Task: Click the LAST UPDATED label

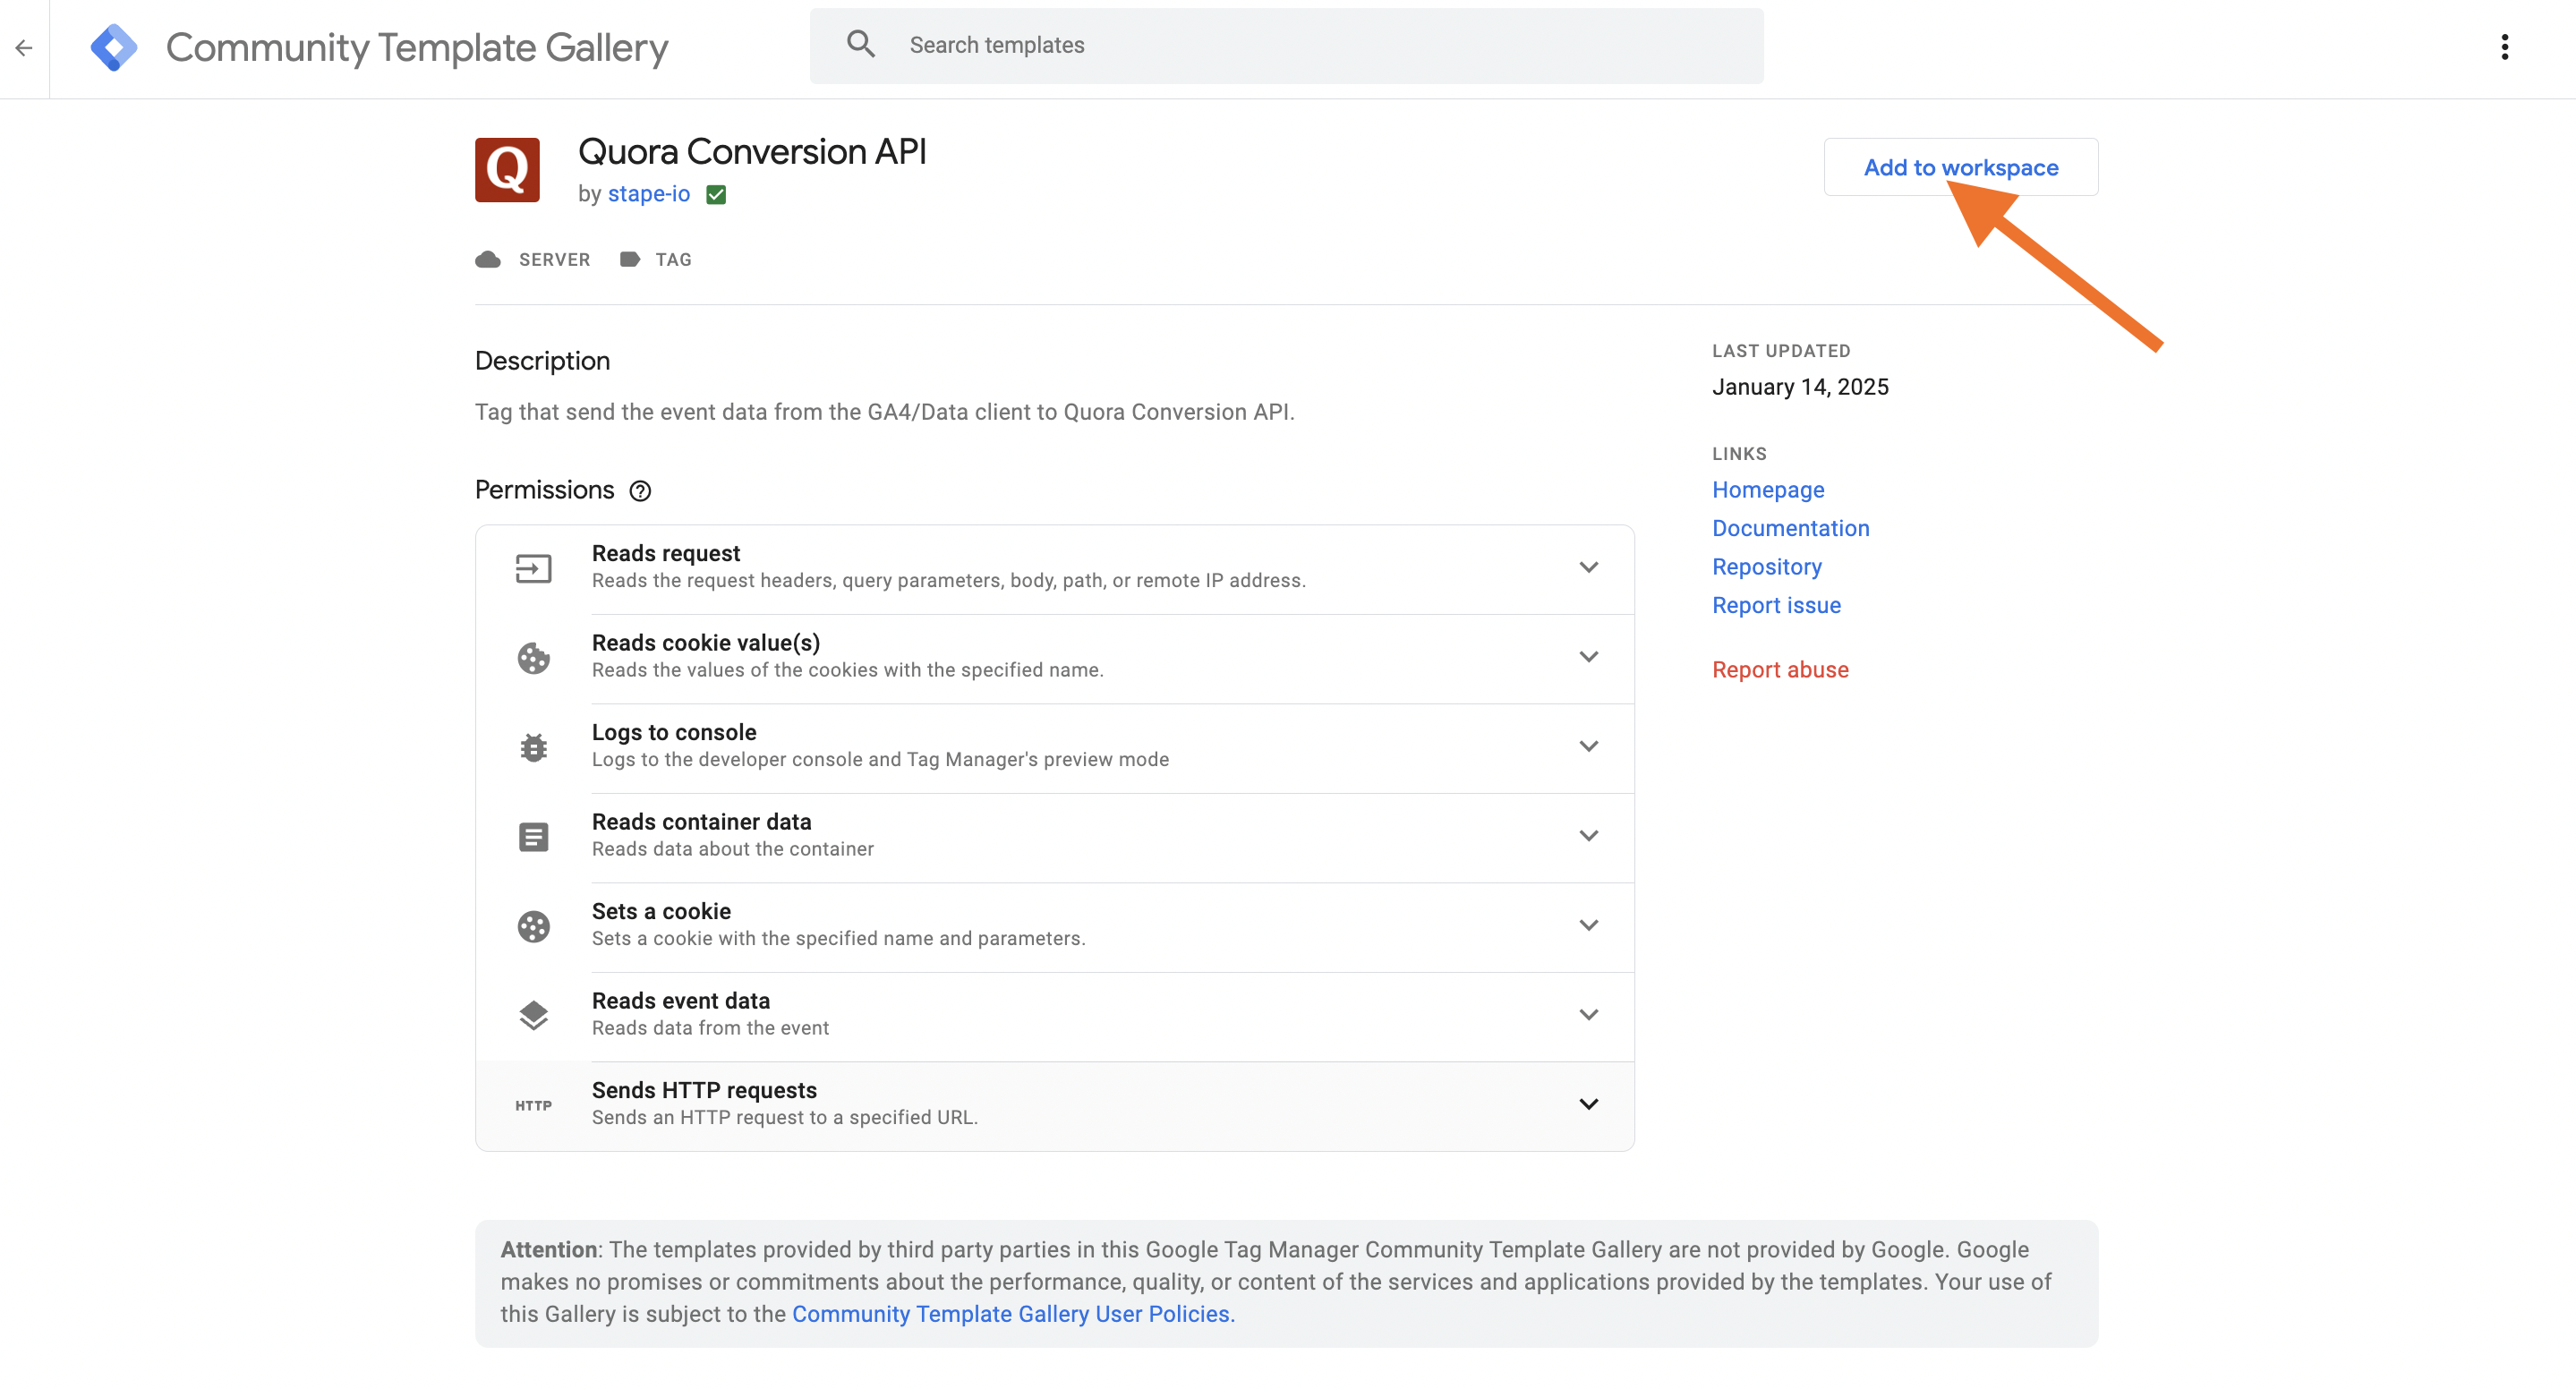Action: click(x=1780, y=351)
